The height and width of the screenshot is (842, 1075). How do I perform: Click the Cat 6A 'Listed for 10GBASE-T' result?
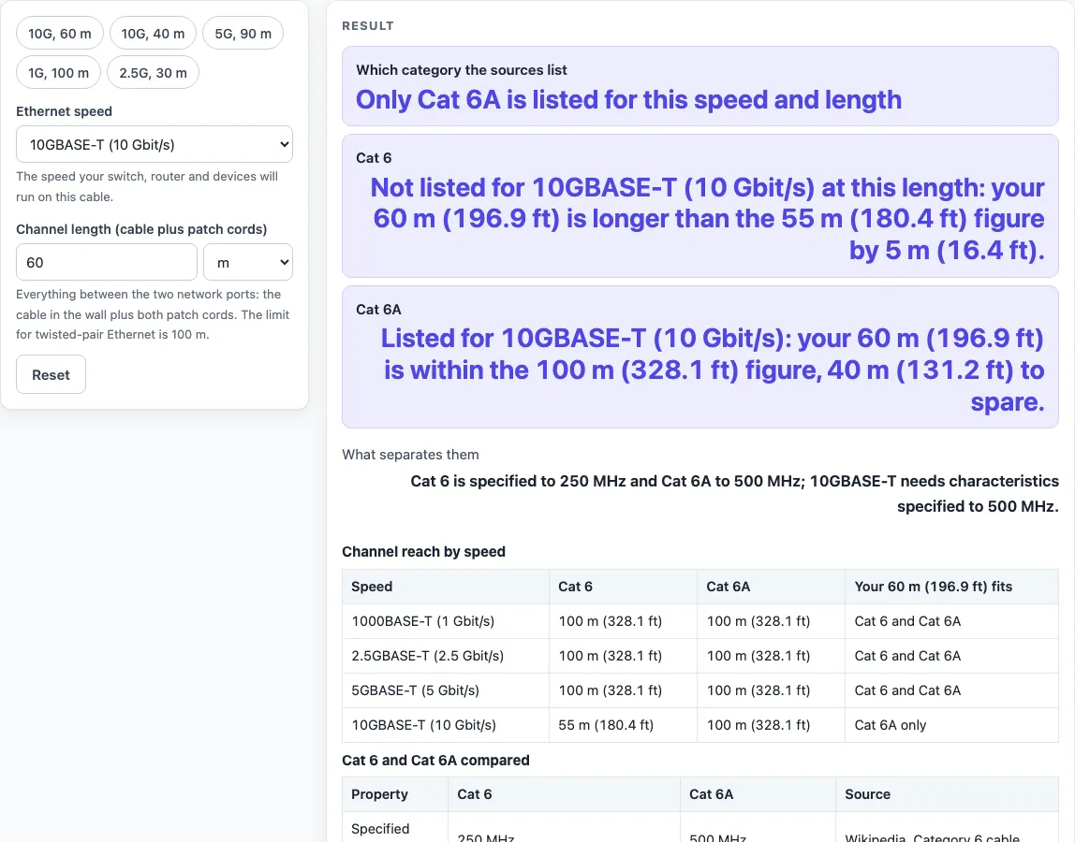tap(713, 370)
